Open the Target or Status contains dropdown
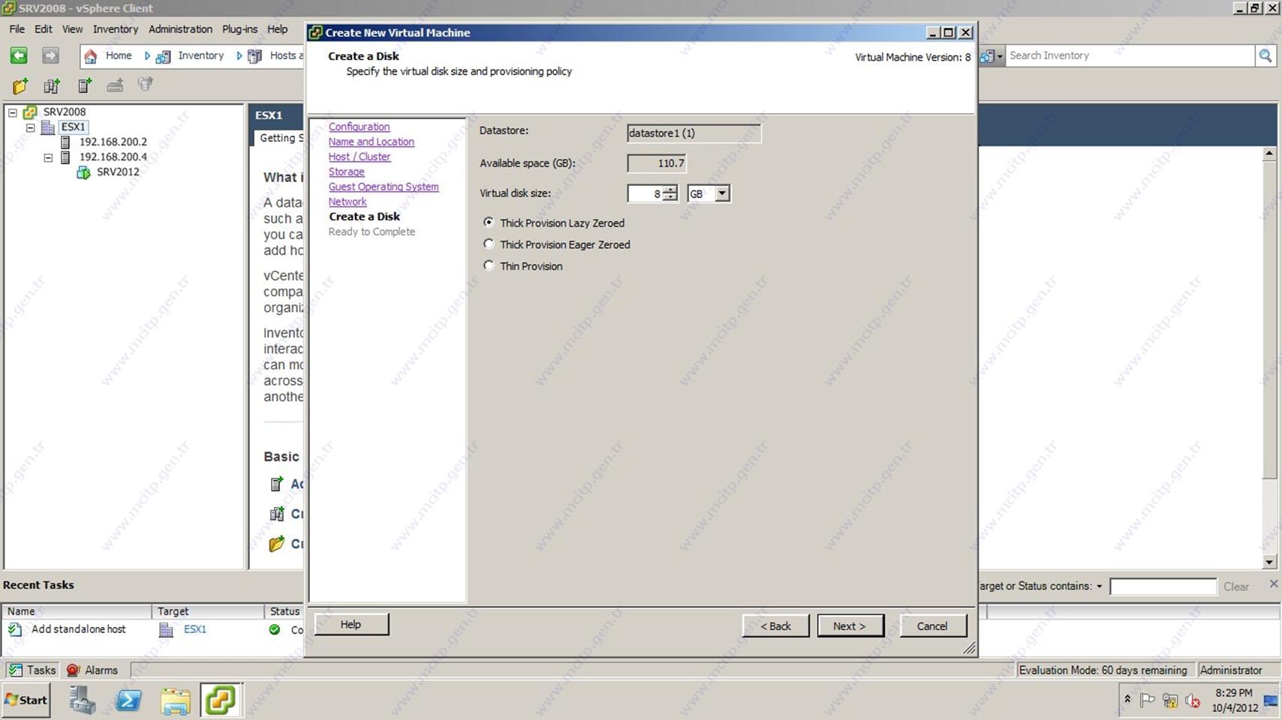Image resolution: width=1282 pixels, height=720 pixels. coord(1100,586)
